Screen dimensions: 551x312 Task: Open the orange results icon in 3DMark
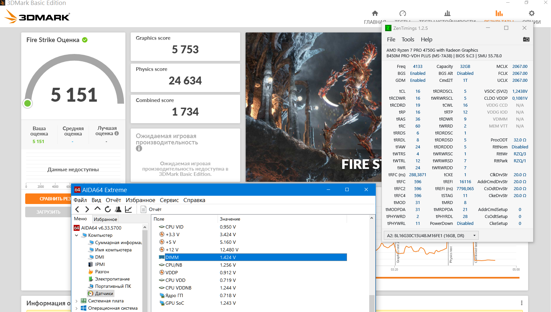coord(499,13)
